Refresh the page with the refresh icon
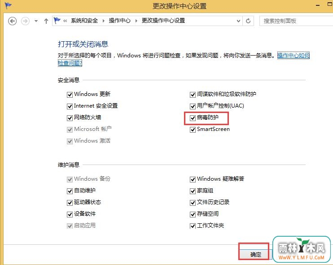333x265 pixels. (248, 21)
